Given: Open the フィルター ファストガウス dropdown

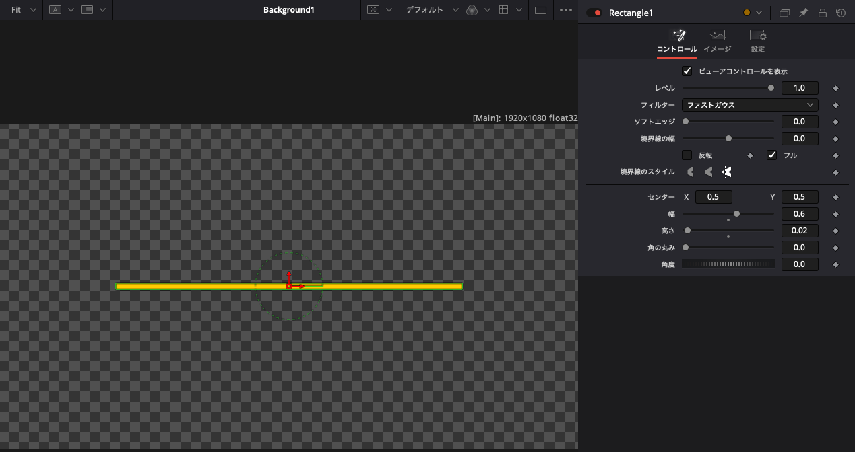Looking at the screenshot, I should (751, 105).
